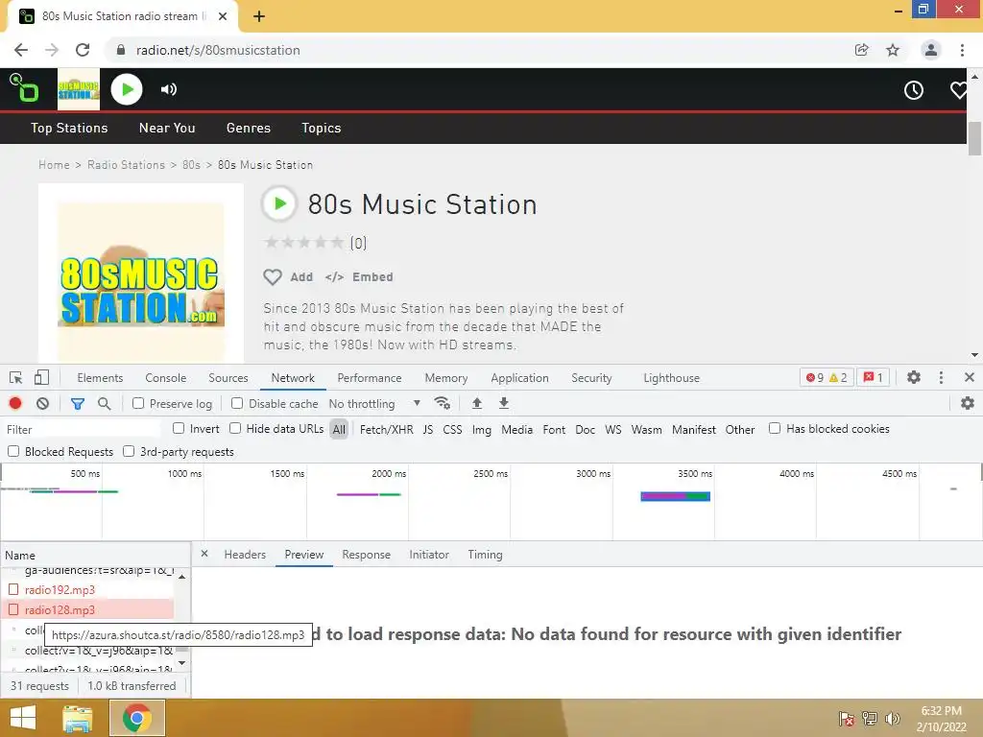Image resolution: width=983 pixels, height=737 pixels.
Task: Open the Timing tab of the request
Action: point(485,555)
